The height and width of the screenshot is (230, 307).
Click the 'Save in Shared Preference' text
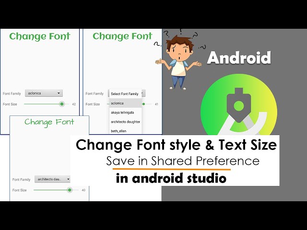[183, 161]
